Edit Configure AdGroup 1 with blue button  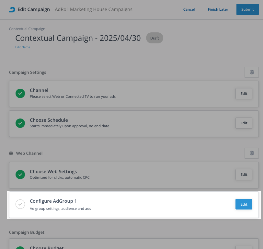[244, 204]
